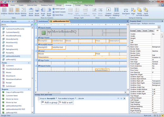Screen dimensions: 164x117
Task: Click the Move Up icon
Action: click(x=94, y=12)
